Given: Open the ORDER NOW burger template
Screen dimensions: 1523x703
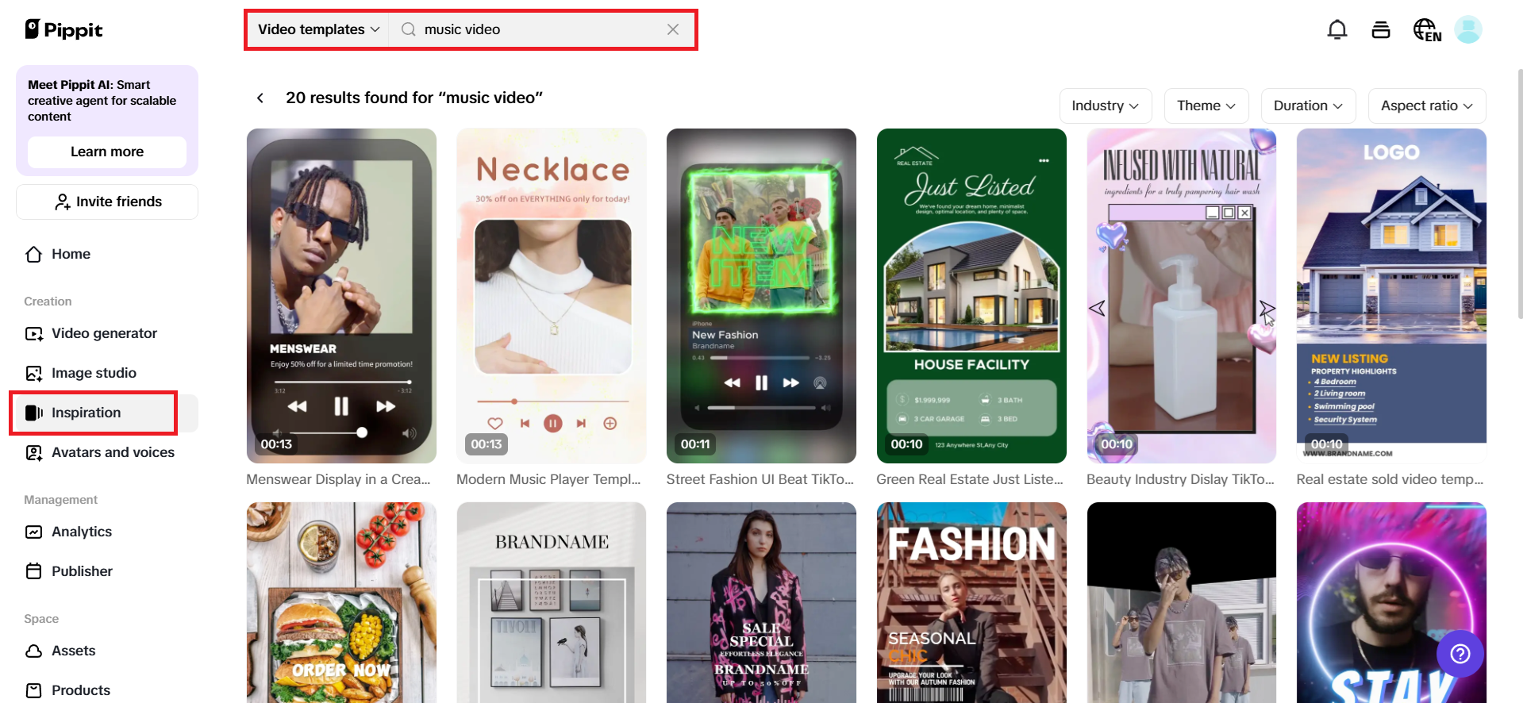Looking at the screenshot, I should [341, 603].
